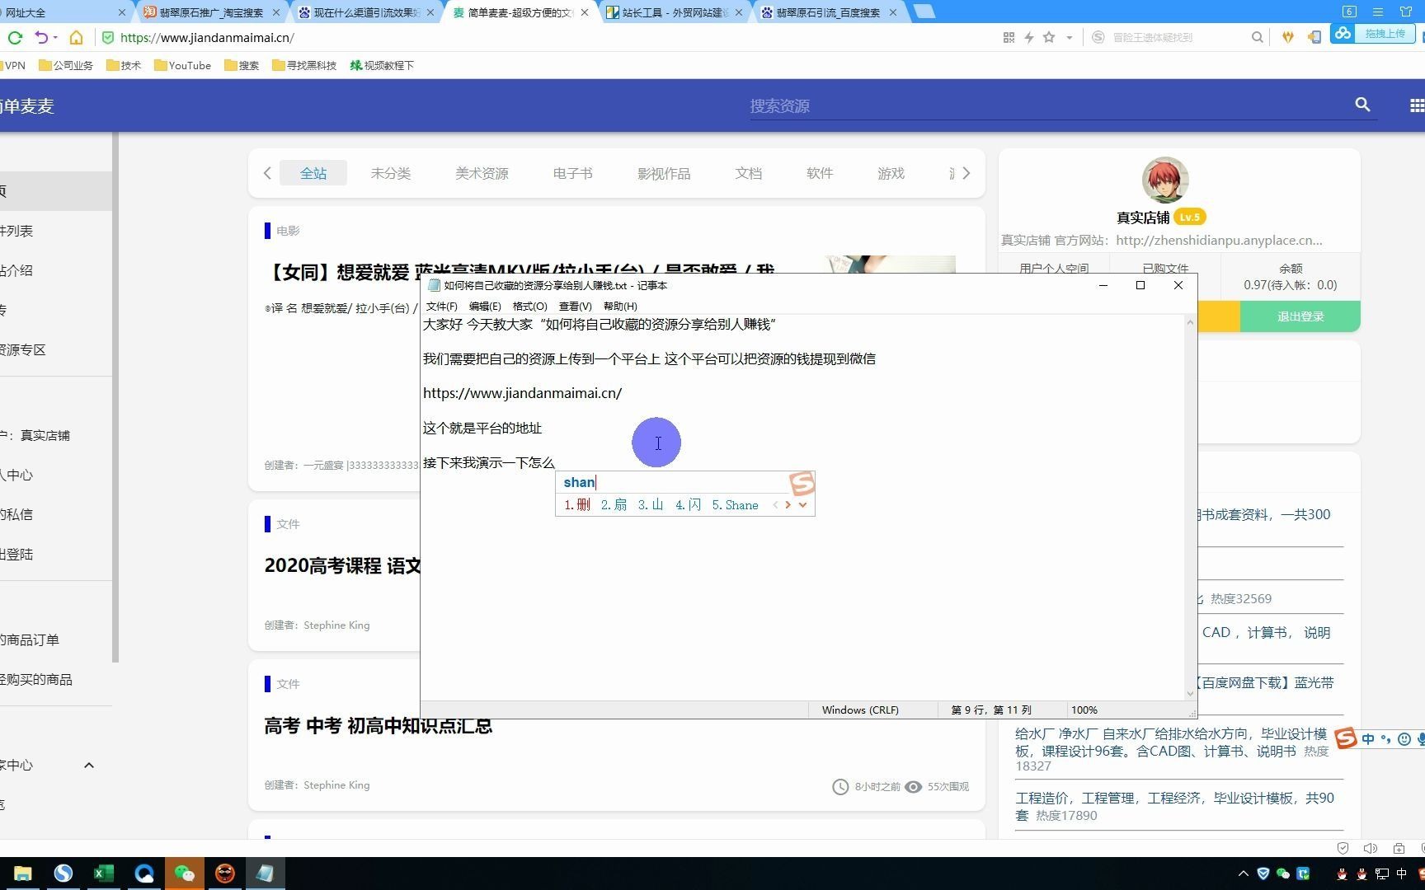The height and width of the screenshot is (890, 1425).
Task: Select the 游戏 category tab
Action: click(x=891, y=173)
